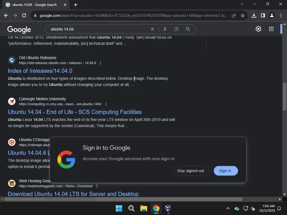This screenshot has height=215, width=287.
Task: Click the Old Ubuntu Releases site name
Action: point(38,58)
